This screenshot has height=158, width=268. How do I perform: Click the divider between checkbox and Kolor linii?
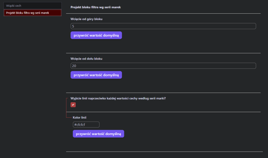163,112
